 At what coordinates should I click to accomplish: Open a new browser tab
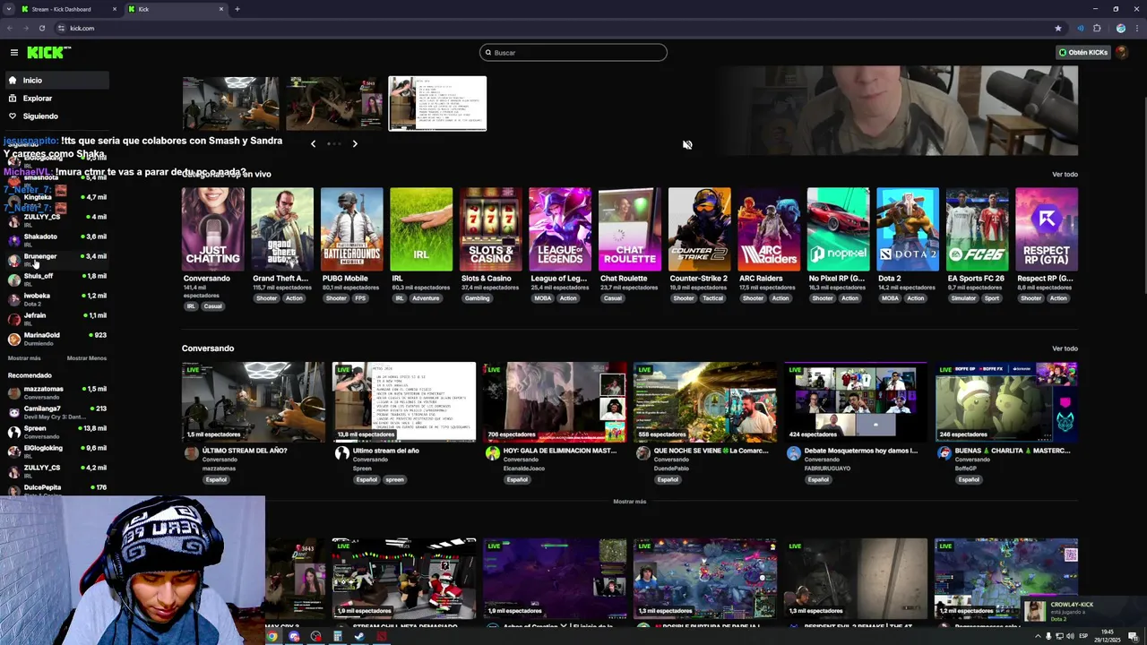coord(237,9)
